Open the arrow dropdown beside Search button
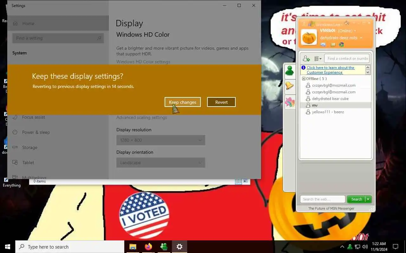 coord(368,199)
